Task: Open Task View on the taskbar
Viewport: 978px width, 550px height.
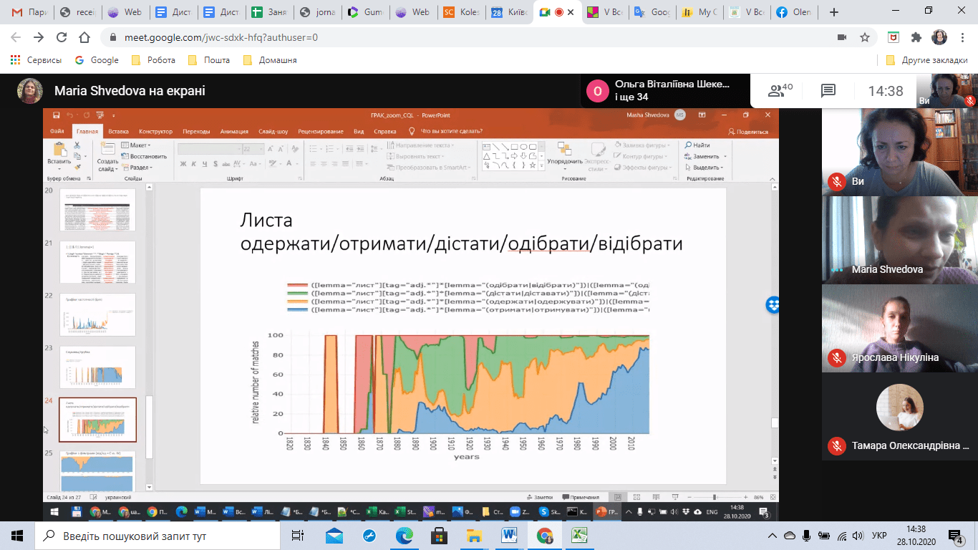Action: 298,535
